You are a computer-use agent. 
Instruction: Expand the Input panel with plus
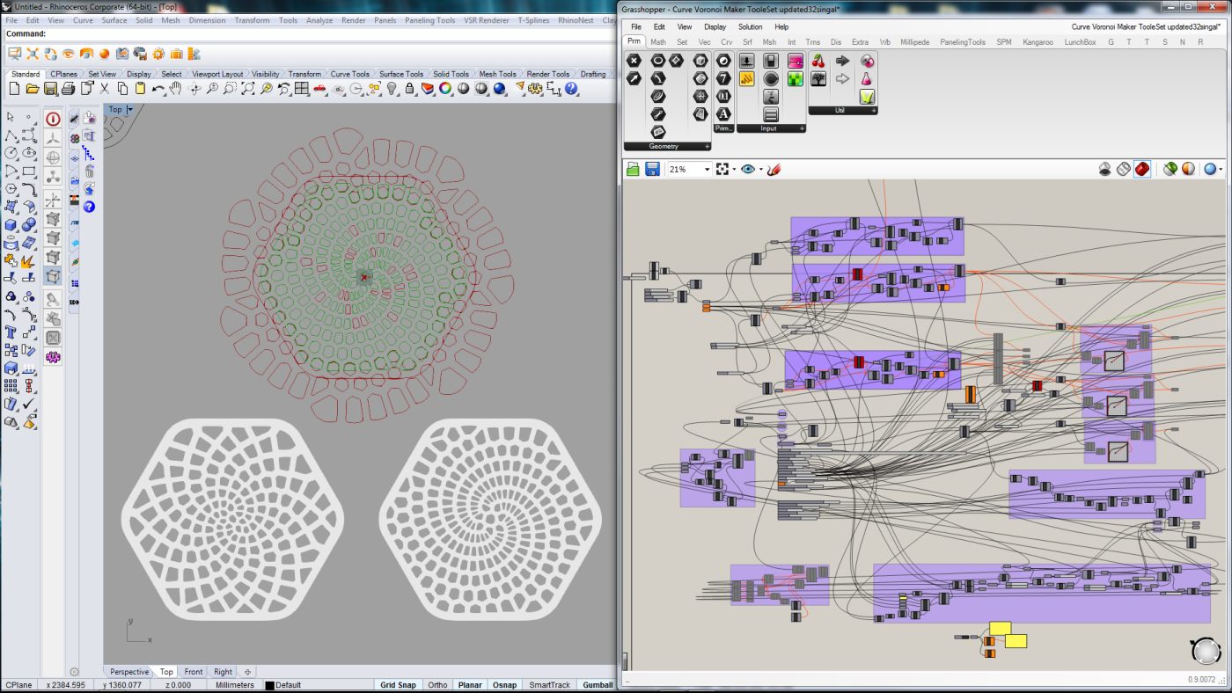802,128
